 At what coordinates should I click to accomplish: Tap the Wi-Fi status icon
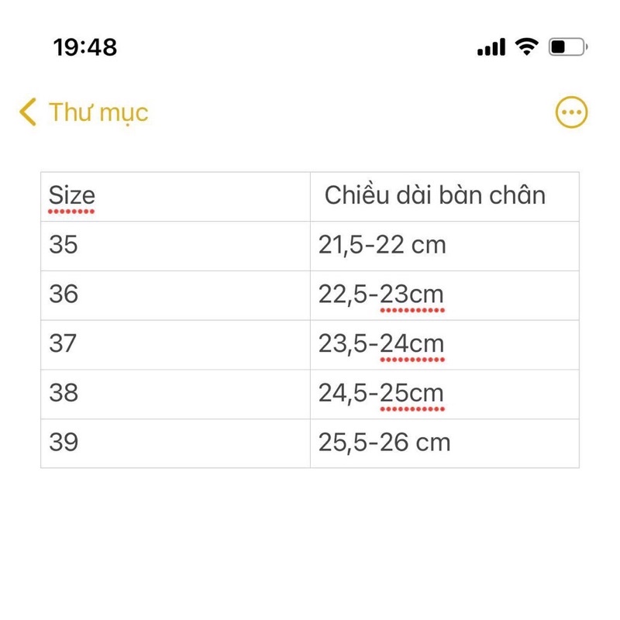pyautogui.click(x=527, y=47)
